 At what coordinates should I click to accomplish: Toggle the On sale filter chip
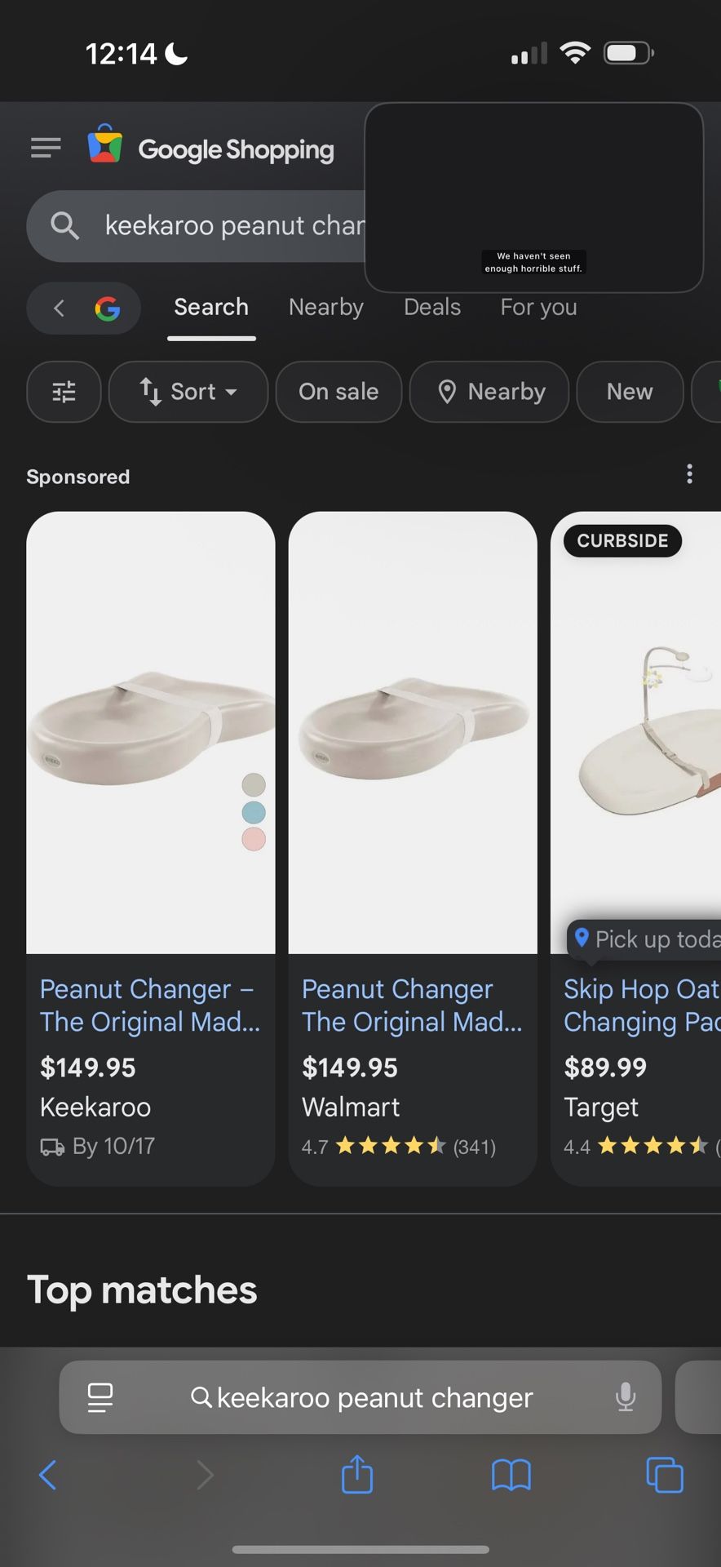click(338, 392)
